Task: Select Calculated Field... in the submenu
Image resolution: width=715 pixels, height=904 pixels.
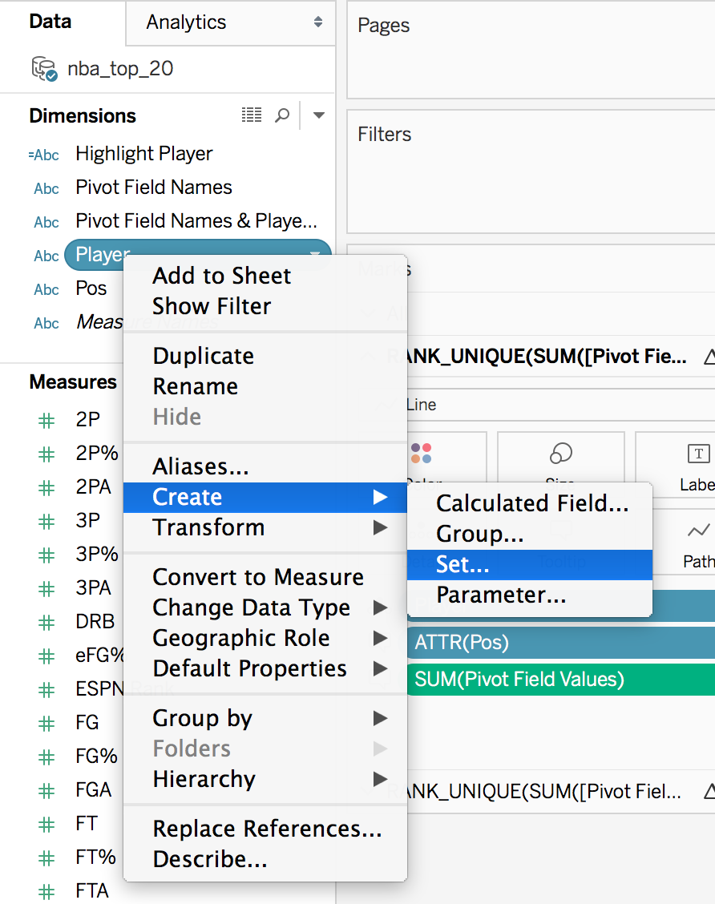Action: pyautogui.click(x=531, y=503)
